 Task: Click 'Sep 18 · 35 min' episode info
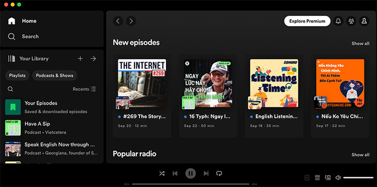(x=265, y=126)
